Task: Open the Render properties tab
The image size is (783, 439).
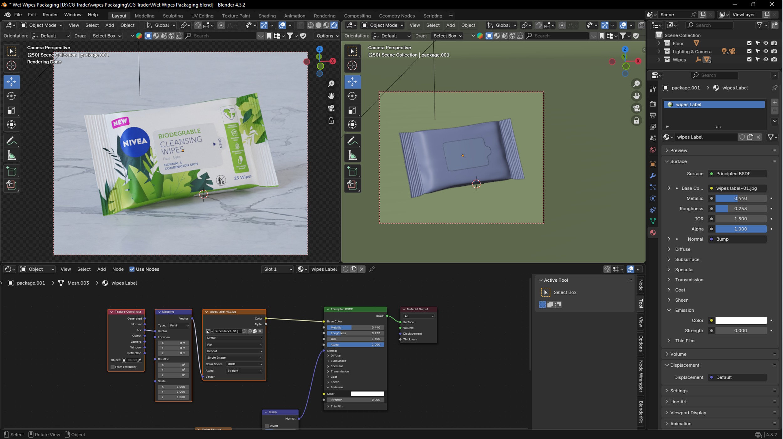Action: click(653, 104)
